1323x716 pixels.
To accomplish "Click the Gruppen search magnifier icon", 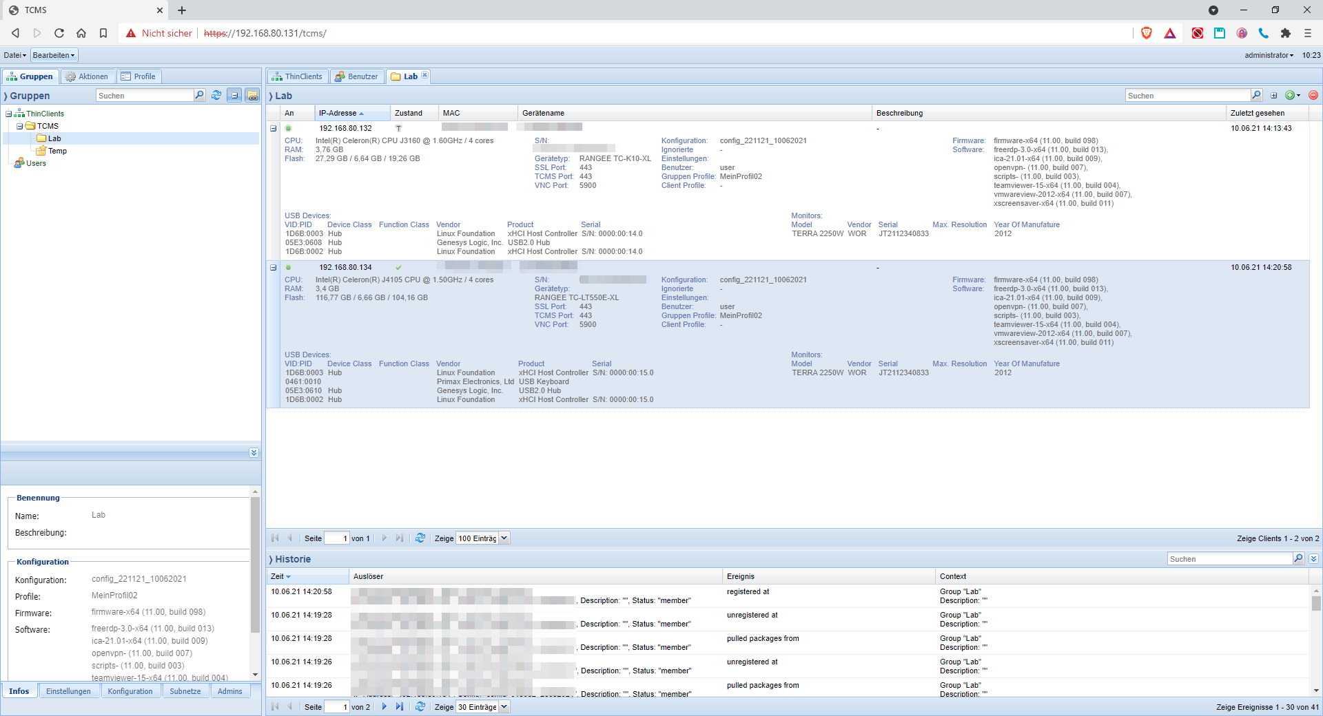I will [x=200, y=96].
